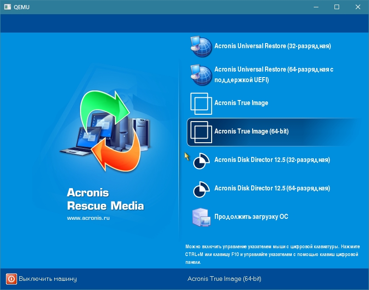Viewport: 369px width, 290px height.
Task: Click the overlapping squares icon beside Acronis True Image
Action: click(201, 103)
